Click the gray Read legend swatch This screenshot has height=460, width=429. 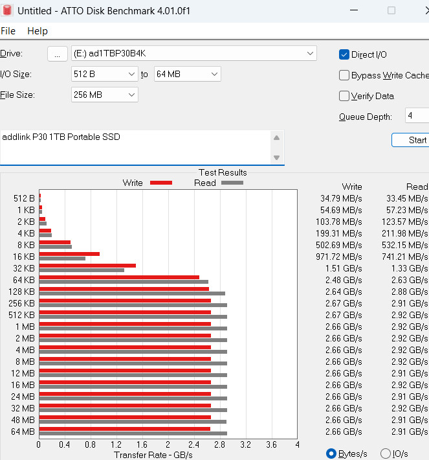(232, 183)
